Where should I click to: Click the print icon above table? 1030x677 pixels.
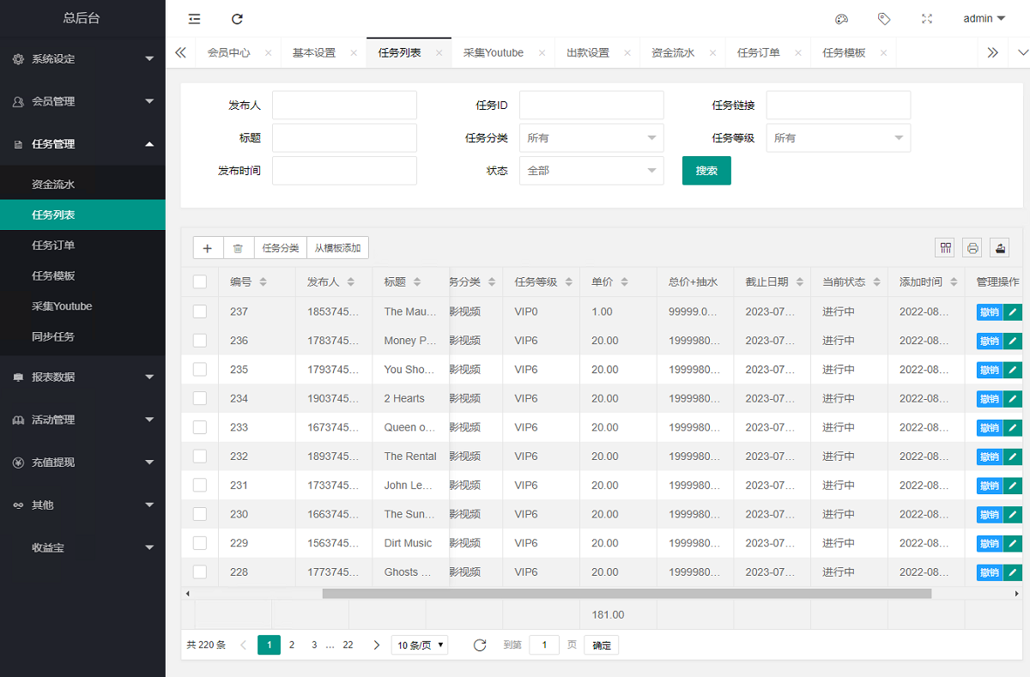pos(972,248)
